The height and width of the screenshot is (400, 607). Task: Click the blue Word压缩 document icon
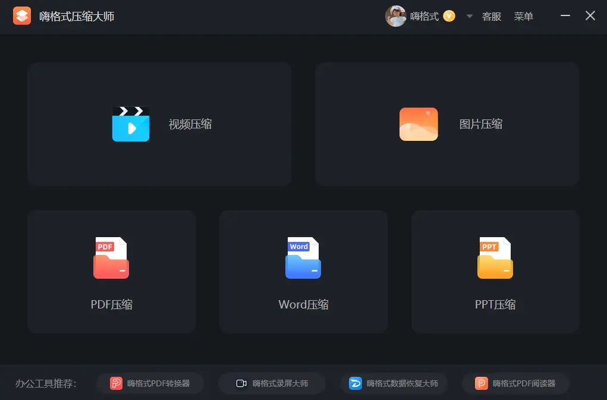click(303, 257)
